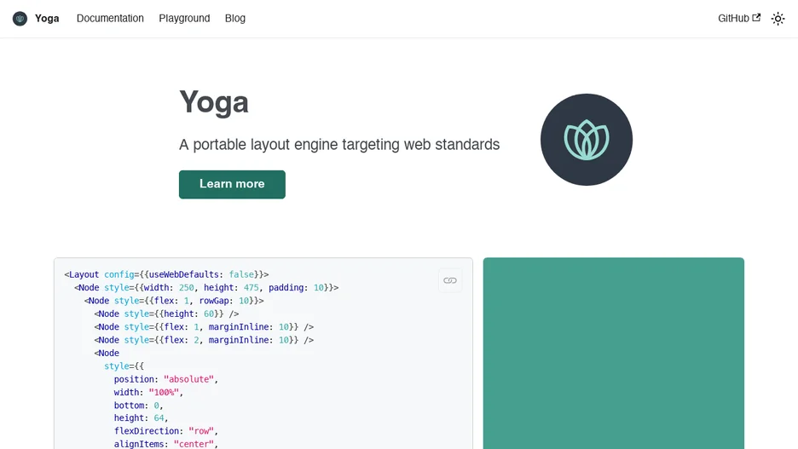Click the GitHub external link icon
The width and height of the screenshot is (798, 449).
[x=756, y=18]
